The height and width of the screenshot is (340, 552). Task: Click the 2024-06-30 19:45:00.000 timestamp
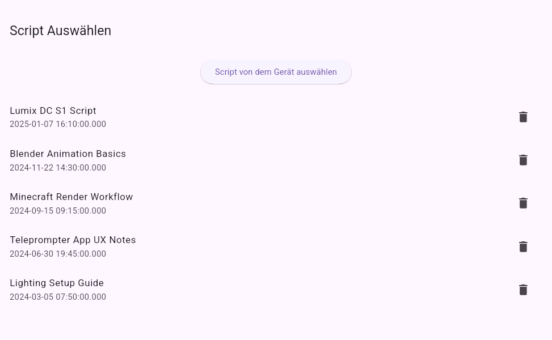tap(58, 254)
